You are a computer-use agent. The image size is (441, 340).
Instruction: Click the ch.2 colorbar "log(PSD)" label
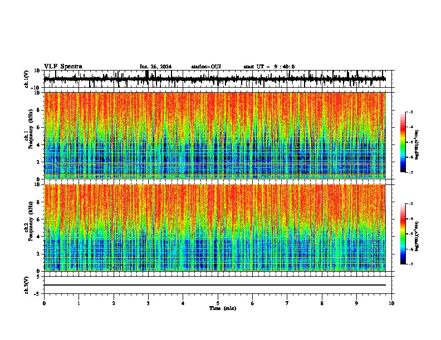coord(417,236)
